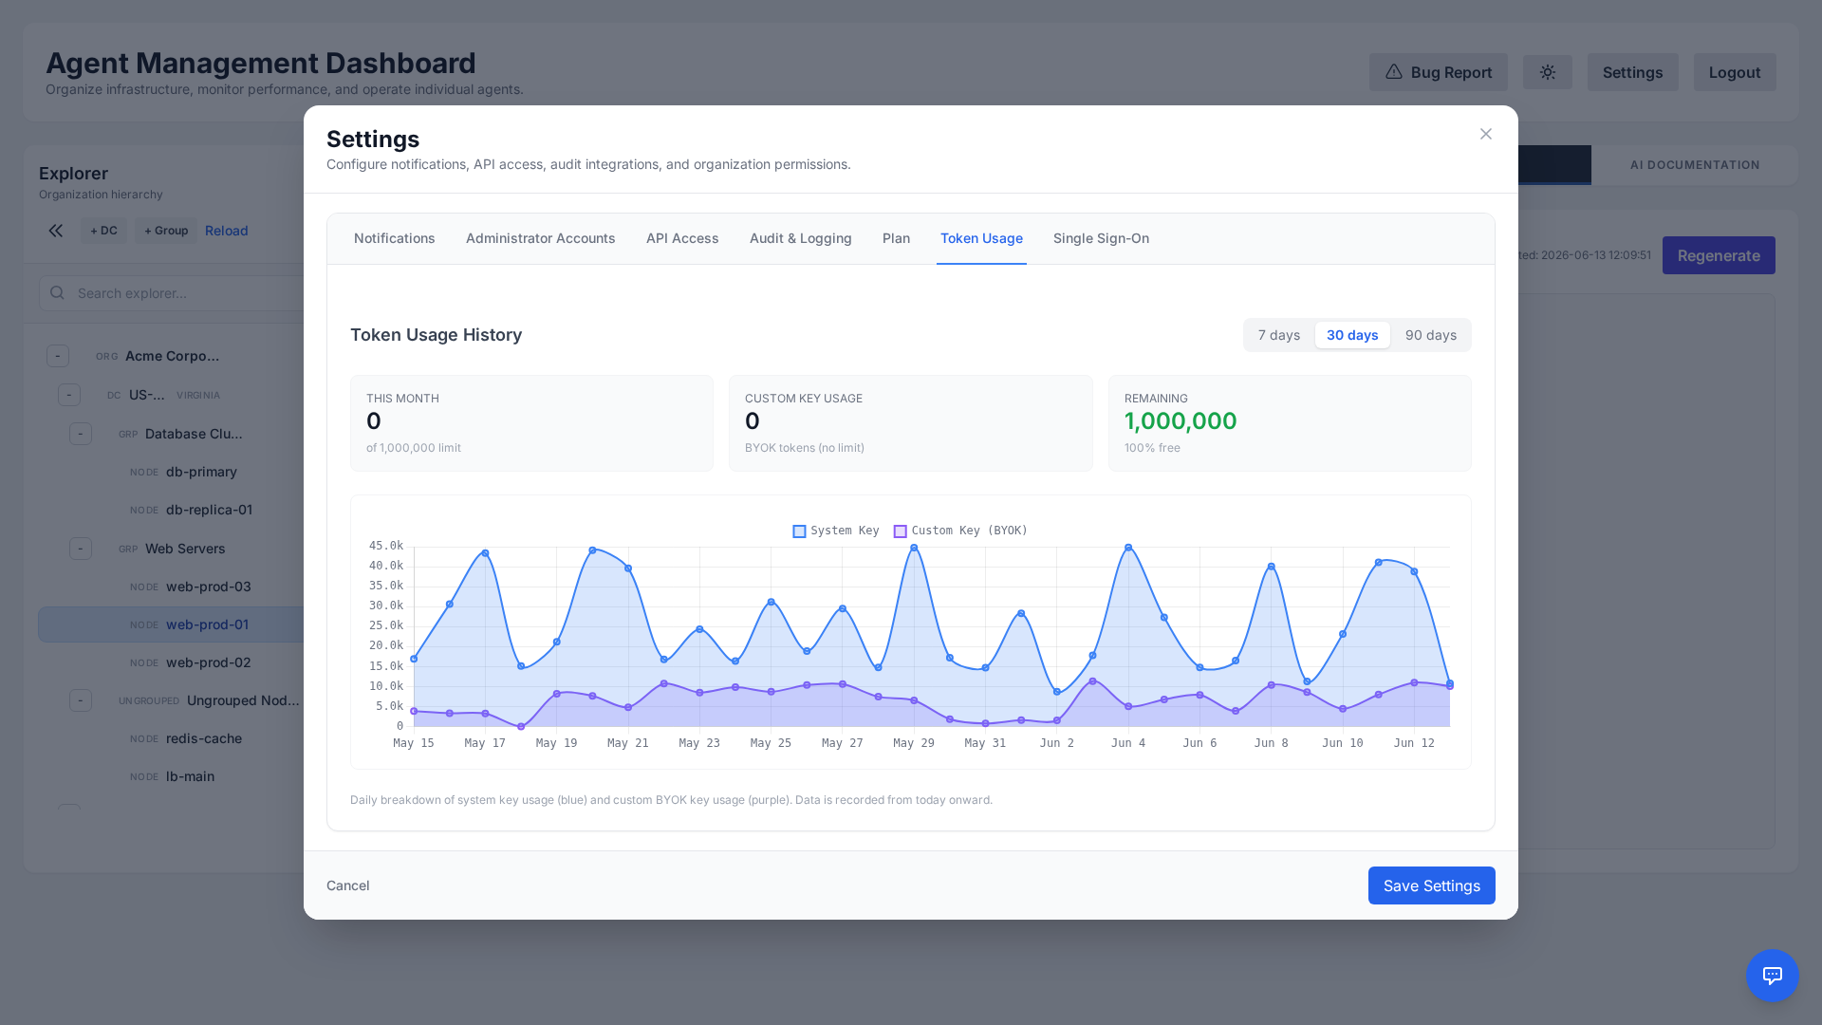Open the chat assistant bubble icon

coord(1773,976)
